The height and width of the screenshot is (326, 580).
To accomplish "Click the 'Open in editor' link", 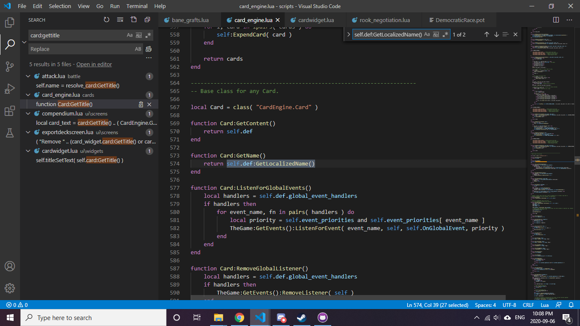I will [x=94, y=65].
